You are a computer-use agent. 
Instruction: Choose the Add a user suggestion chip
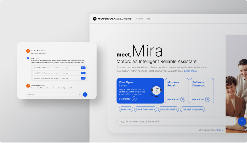click(x=126, y=109)
